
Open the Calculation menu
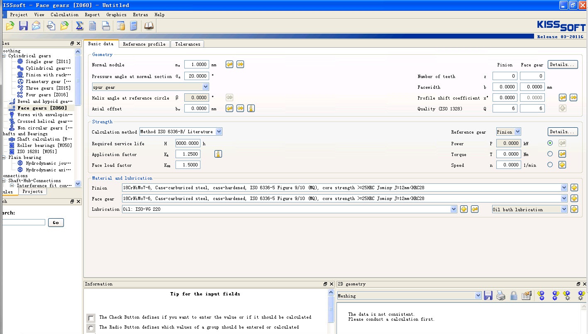(x=64, y=15)
